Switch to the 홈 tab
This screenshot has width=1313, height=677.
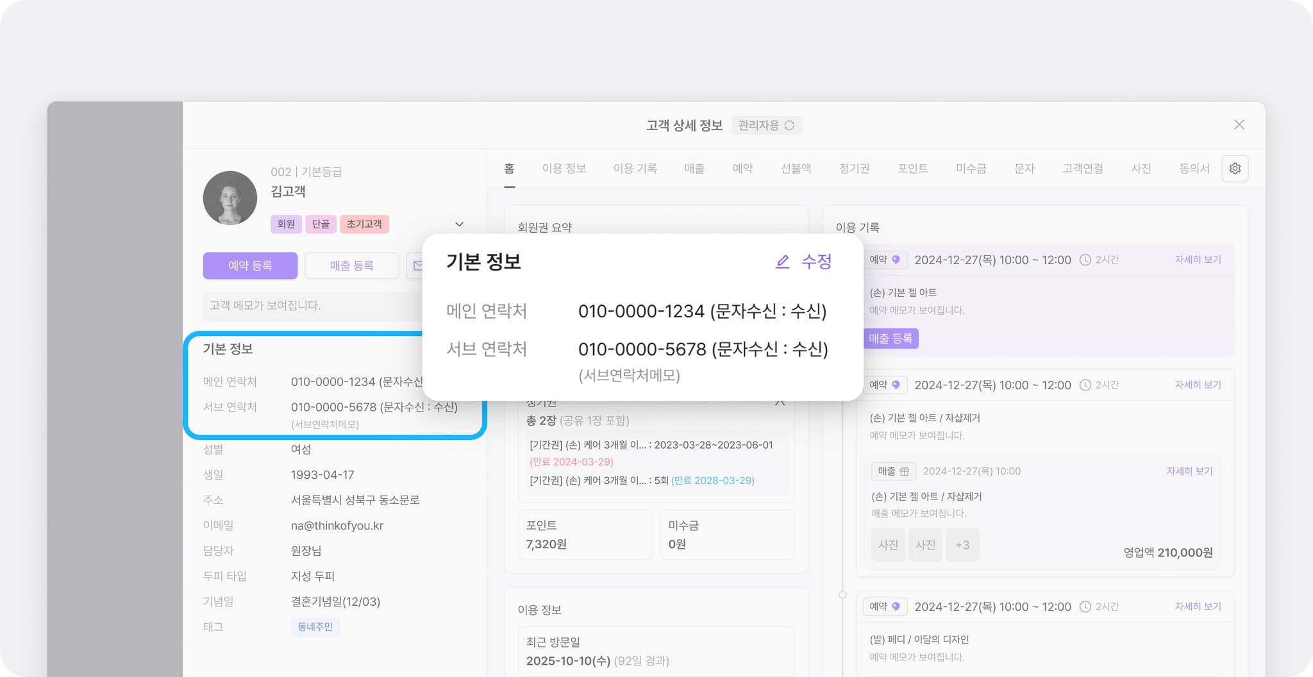[509, 169]
